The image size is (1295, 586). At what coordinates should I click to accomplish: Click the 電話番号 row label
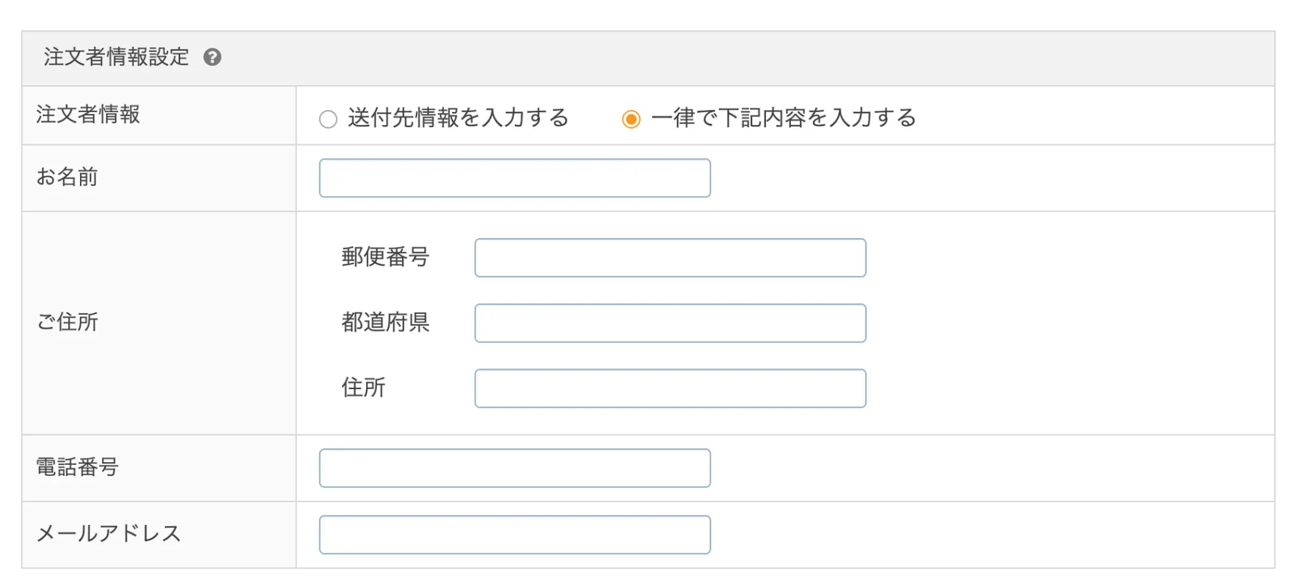click(x=77, y=467)
